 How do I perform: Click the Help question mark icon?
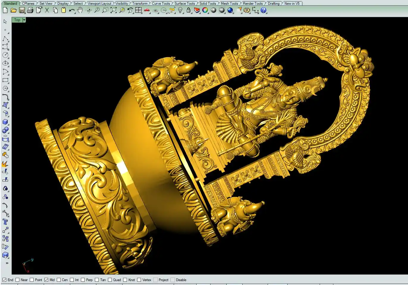(x=263, y=10)
